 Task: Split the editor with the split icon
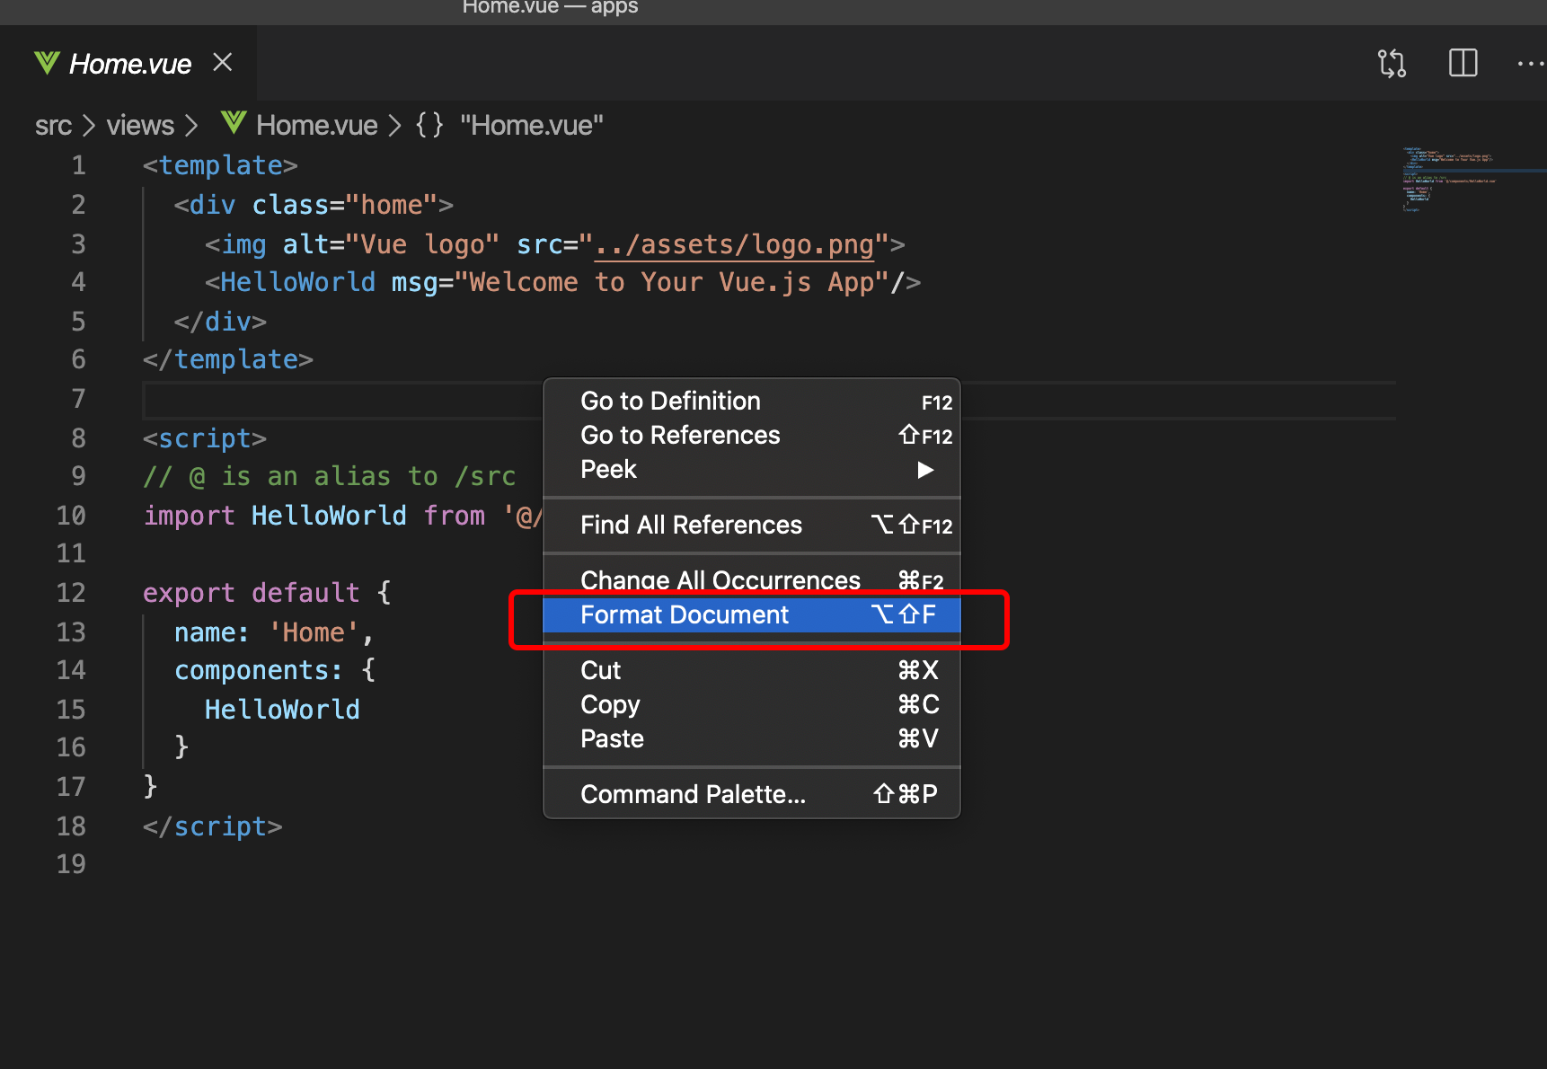coord(1463,63)
